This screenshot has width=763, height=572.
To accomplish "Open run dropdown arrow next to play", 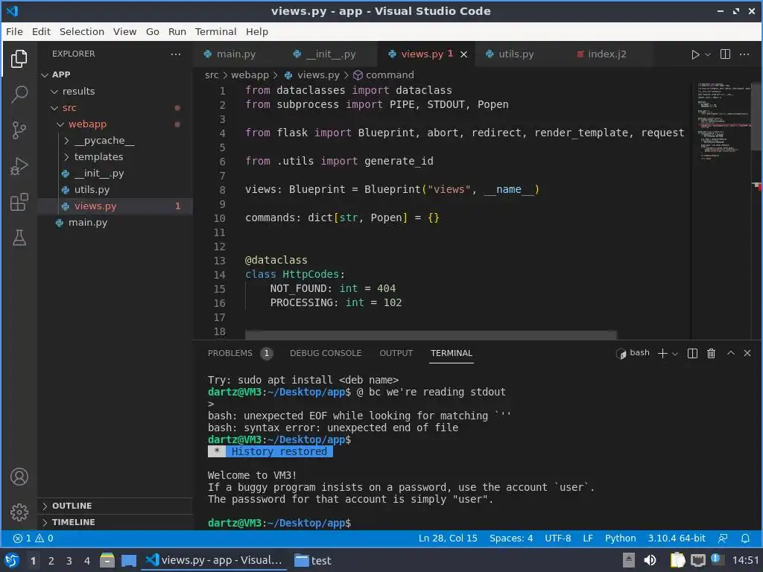I will pyautogui.click(x=708, y=54).
